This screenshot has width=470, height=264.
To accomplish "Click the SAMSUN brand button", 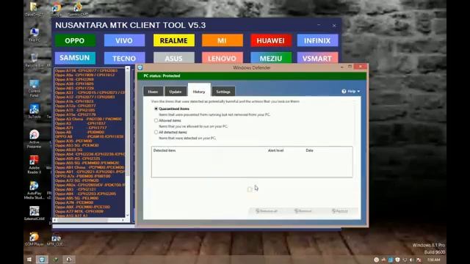I will pos(75,58).
